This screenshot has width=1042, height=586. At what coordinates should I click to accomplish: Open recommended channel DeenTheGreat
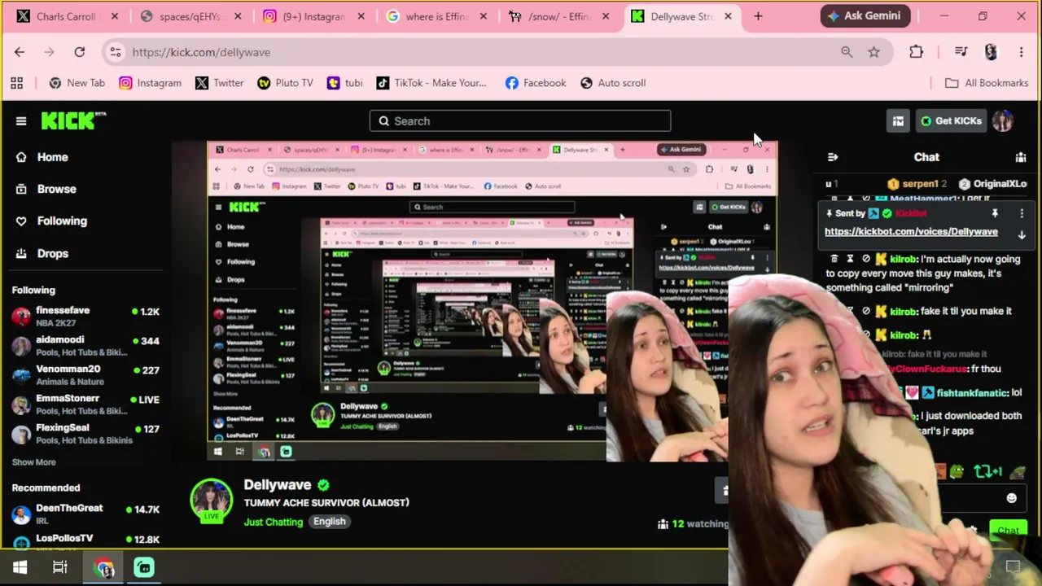(85, 514)
